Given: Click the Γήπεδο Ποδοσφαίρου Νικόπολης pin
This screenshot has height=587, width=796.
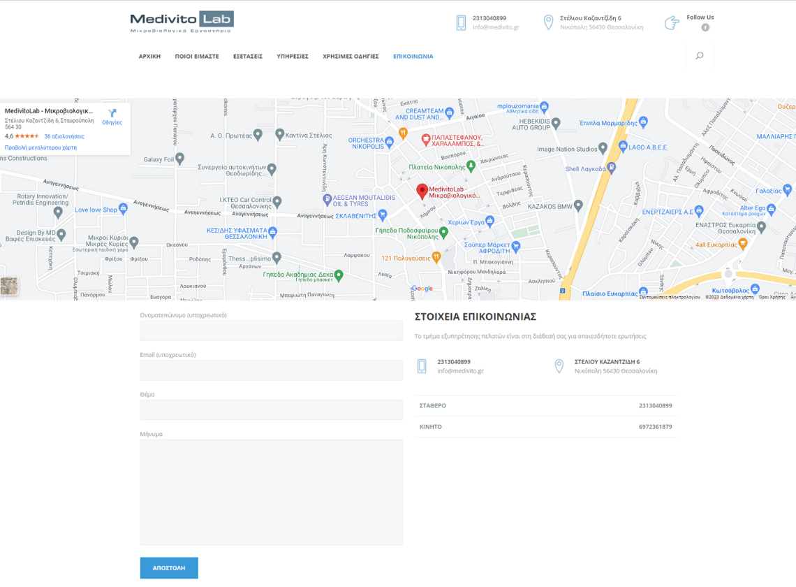Looking at the screenshot, I should [443, 232].
